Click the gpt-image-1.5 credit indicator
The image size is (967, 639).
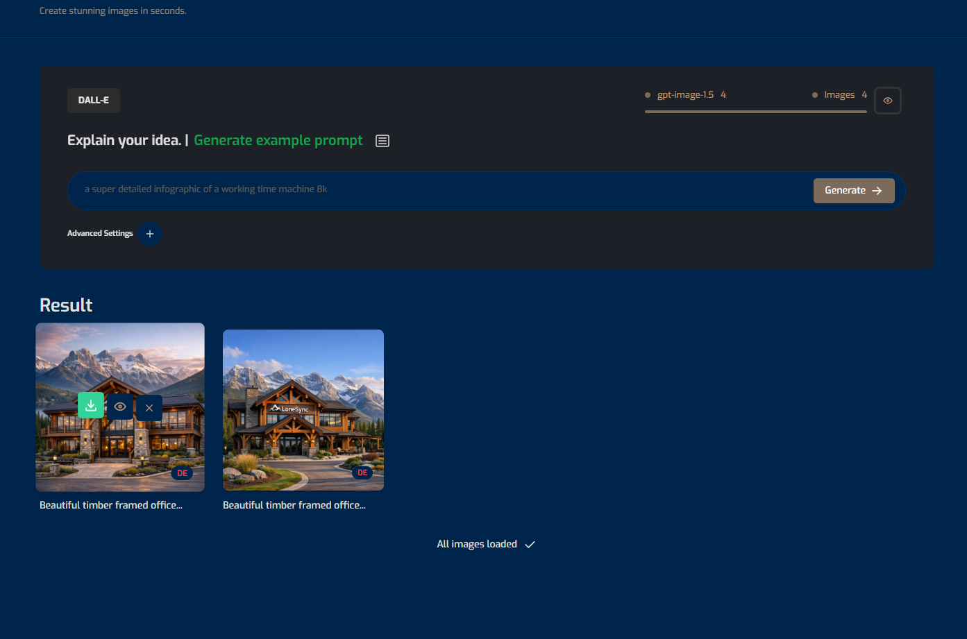click(x=685, y=95)
